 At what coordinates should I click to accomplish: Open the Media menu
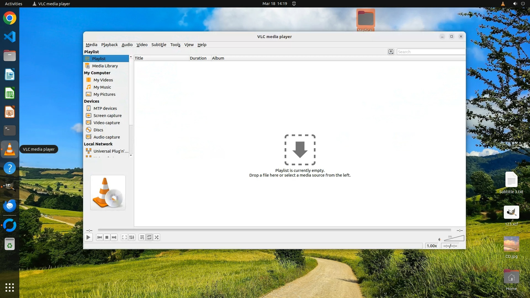tap(91, 45)
